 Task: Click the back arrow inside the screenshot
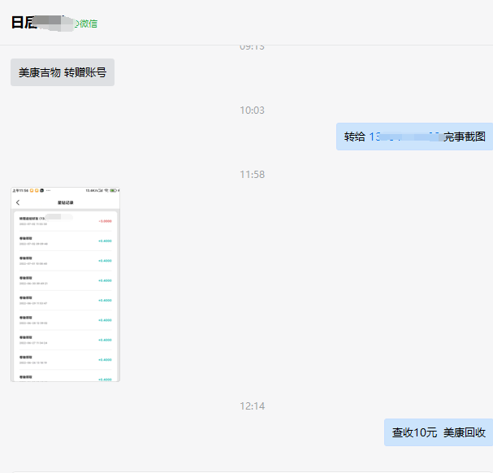click(18, 202)
